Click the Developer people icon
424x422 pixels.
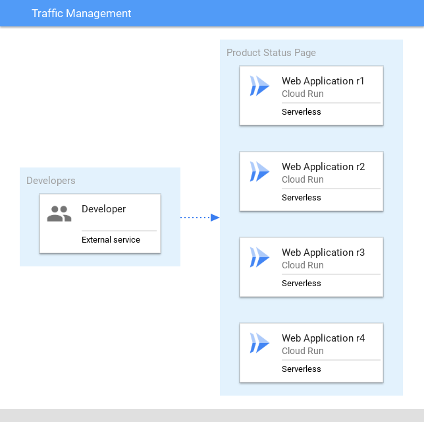coord(59,214)
